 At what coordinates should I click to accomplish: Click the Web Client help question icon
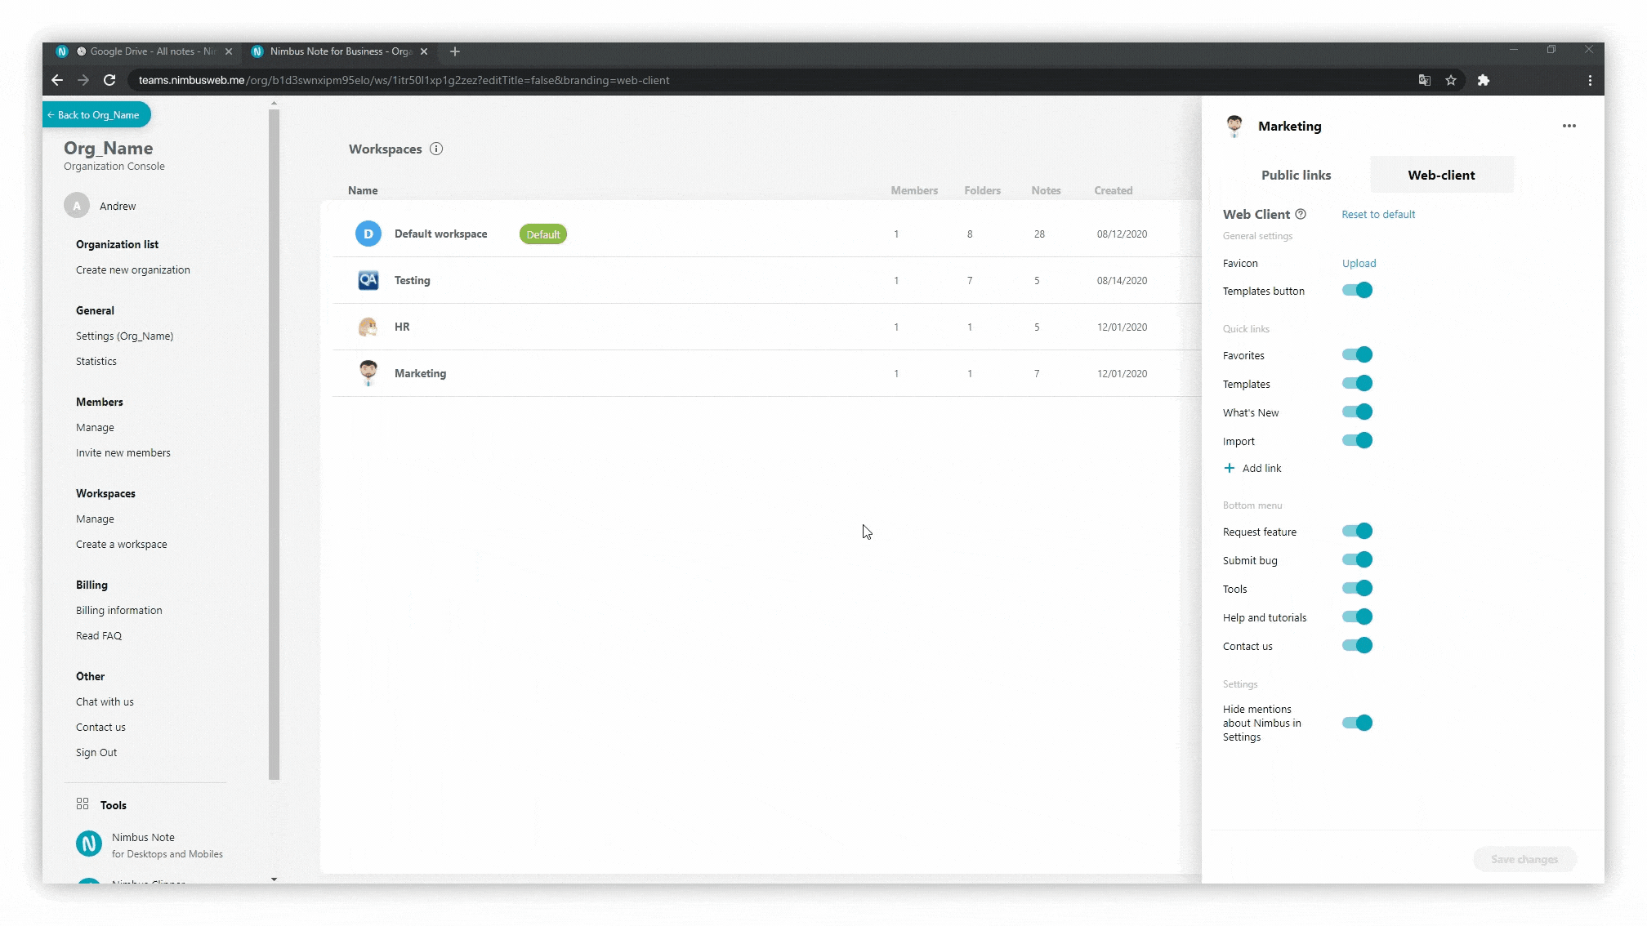1301,214
